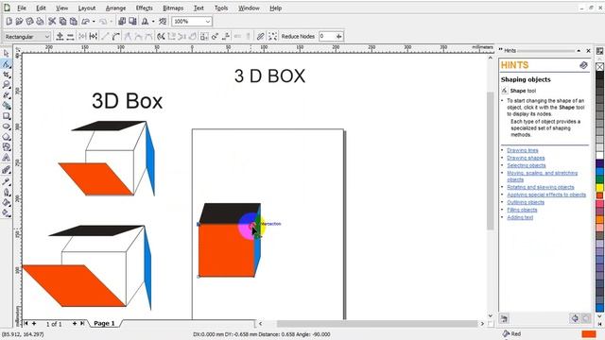Select the Text tool in the toolbox
Viewport: 605px width, 340px height.
click(7, 158)
